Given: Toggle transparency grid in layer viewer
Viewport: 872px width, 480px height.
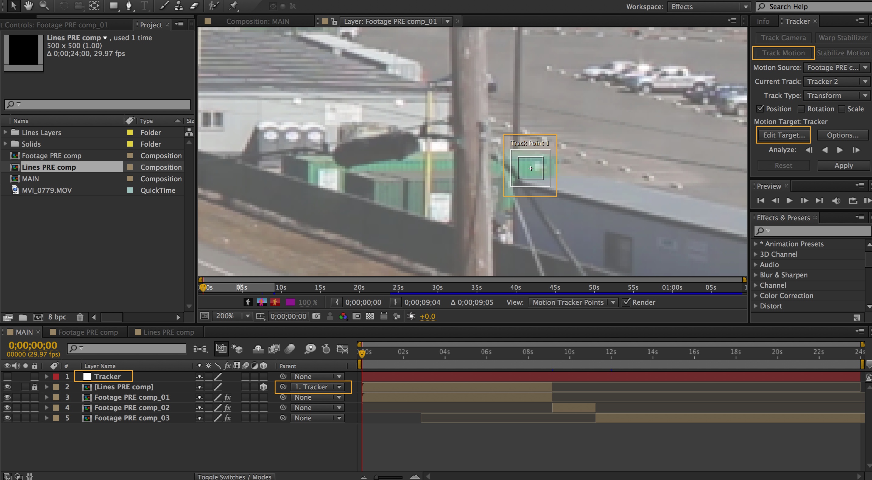Looking at the screenshot, I should coord(370,316).
